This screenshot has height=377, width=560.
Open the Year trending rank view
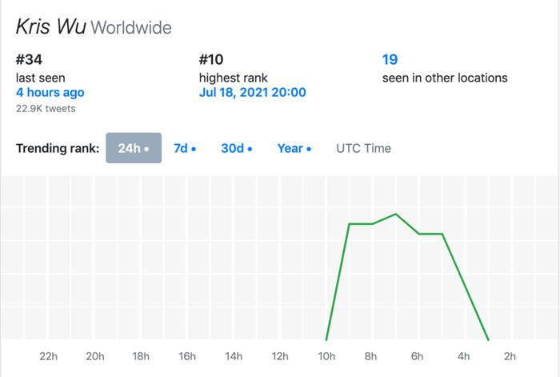294,148
